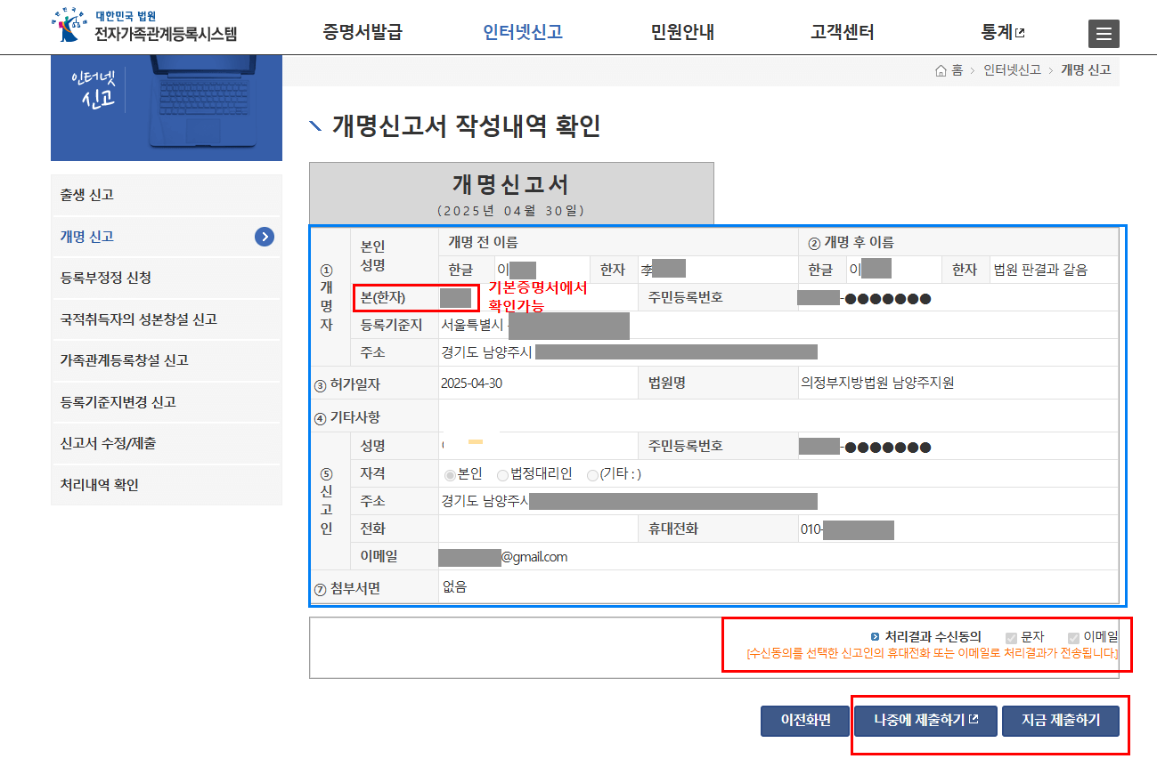Click the 이전화면 button
This screenshot has width=1157, height=767.
coord(804,721)
